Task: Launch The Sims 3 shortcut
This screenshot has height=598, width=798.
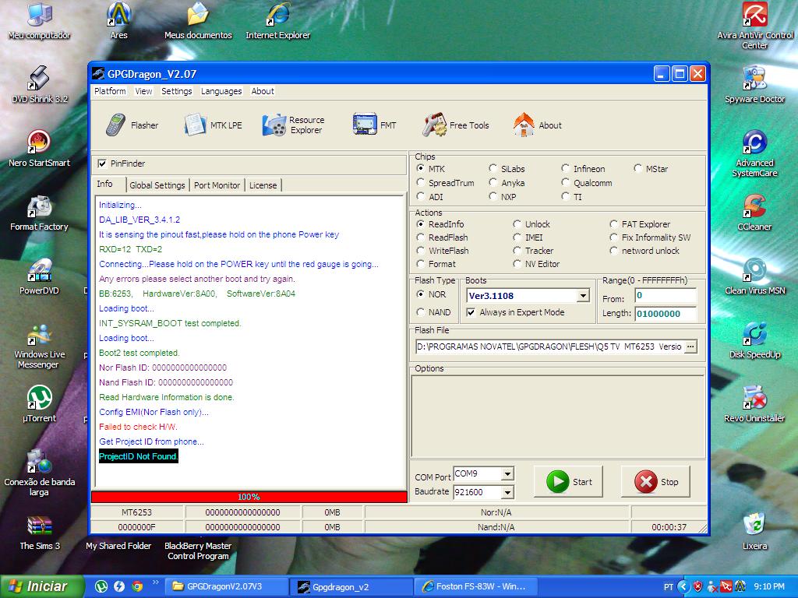Action: [39, 533]
